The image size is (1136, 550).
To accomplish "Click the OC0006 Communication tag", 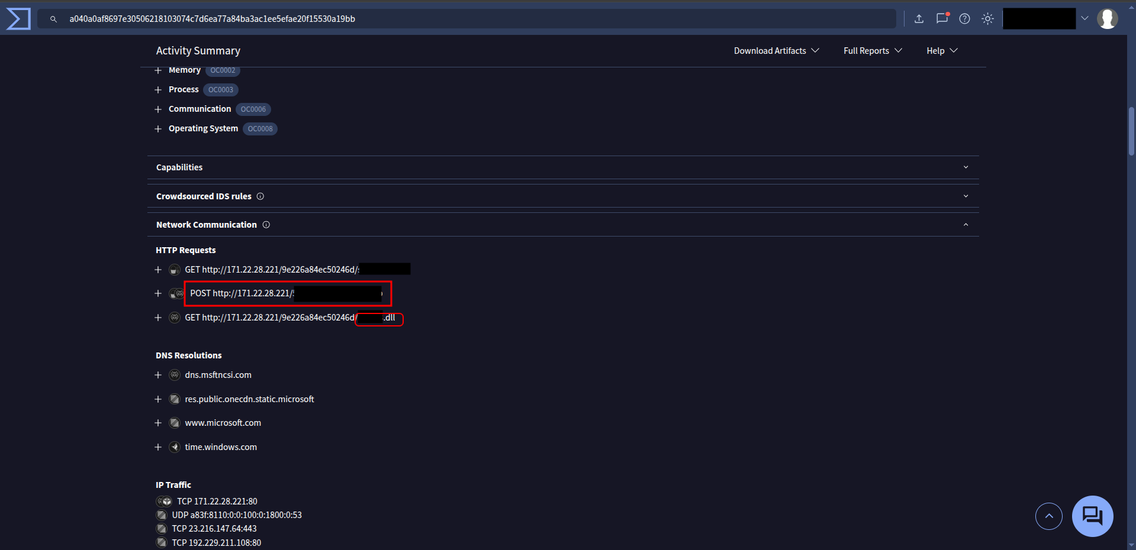I will pyautogui.click(x=253, y=109).
